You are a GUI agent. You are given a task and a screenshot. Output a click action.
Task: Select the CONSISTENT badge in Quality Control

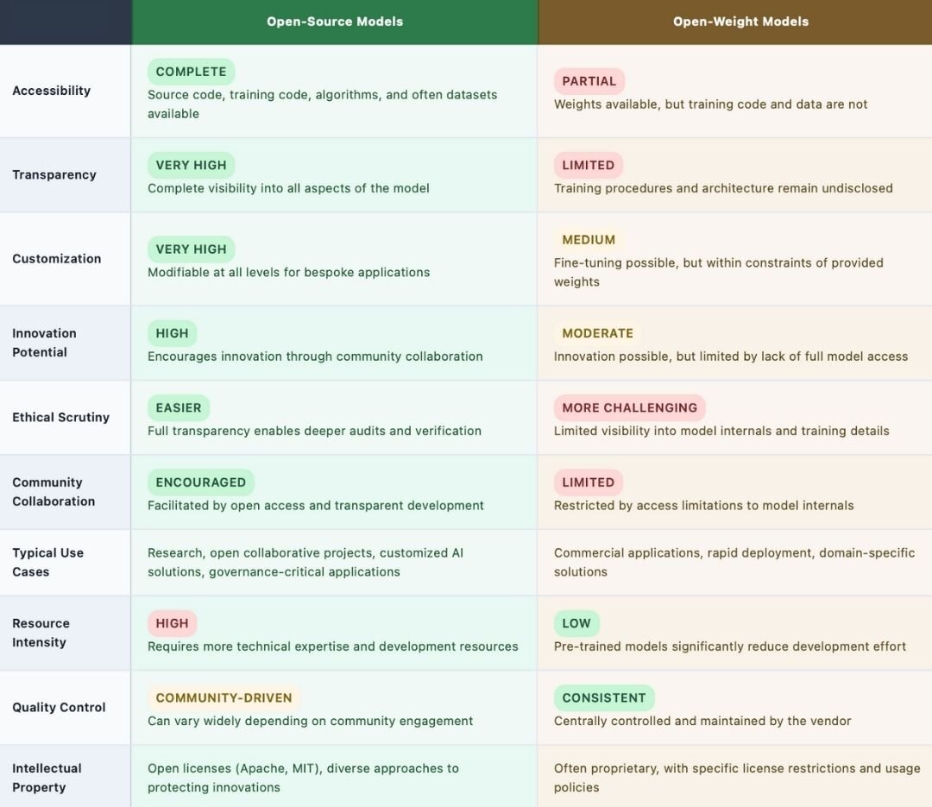(603, 697)
